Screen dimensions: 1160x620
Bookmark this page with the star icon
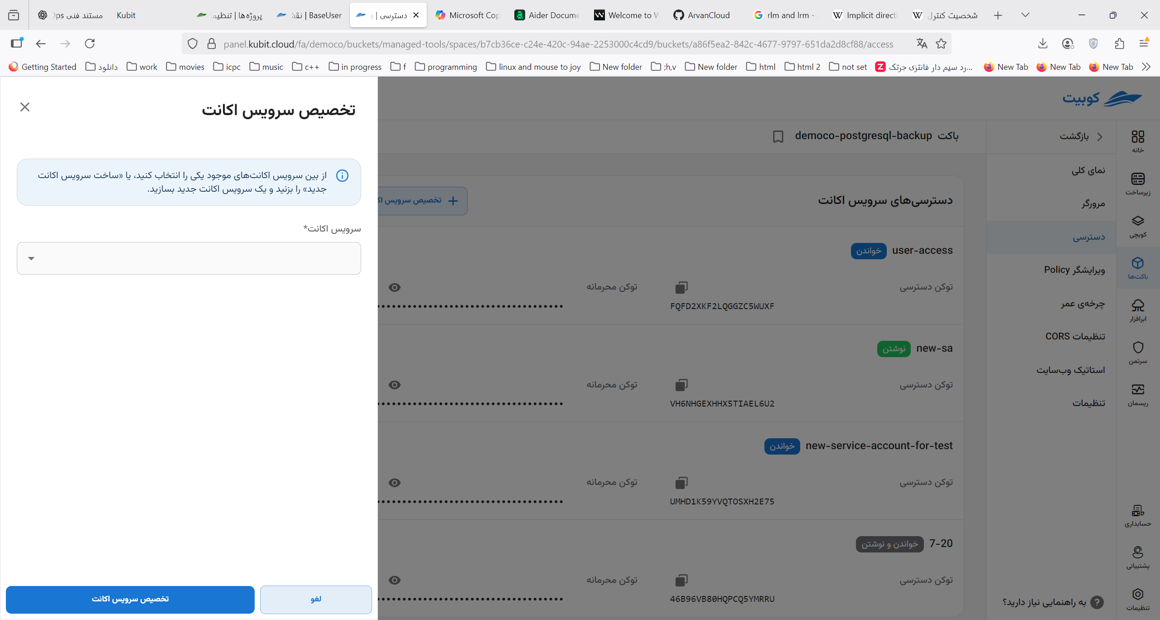coord(941,44)
